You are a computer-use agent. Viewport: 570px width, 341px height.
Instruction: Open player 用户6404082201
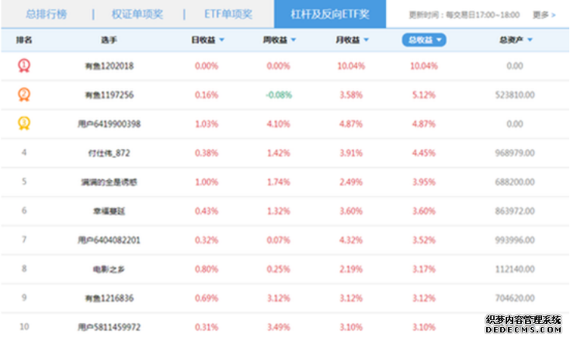[x=109, y=240]
